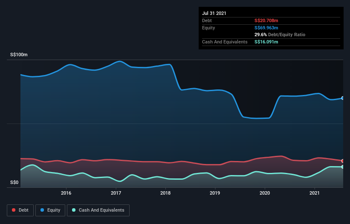Click the teal Cash endpoint marker
Screen dimensions: 350x224
pos(343,167)
